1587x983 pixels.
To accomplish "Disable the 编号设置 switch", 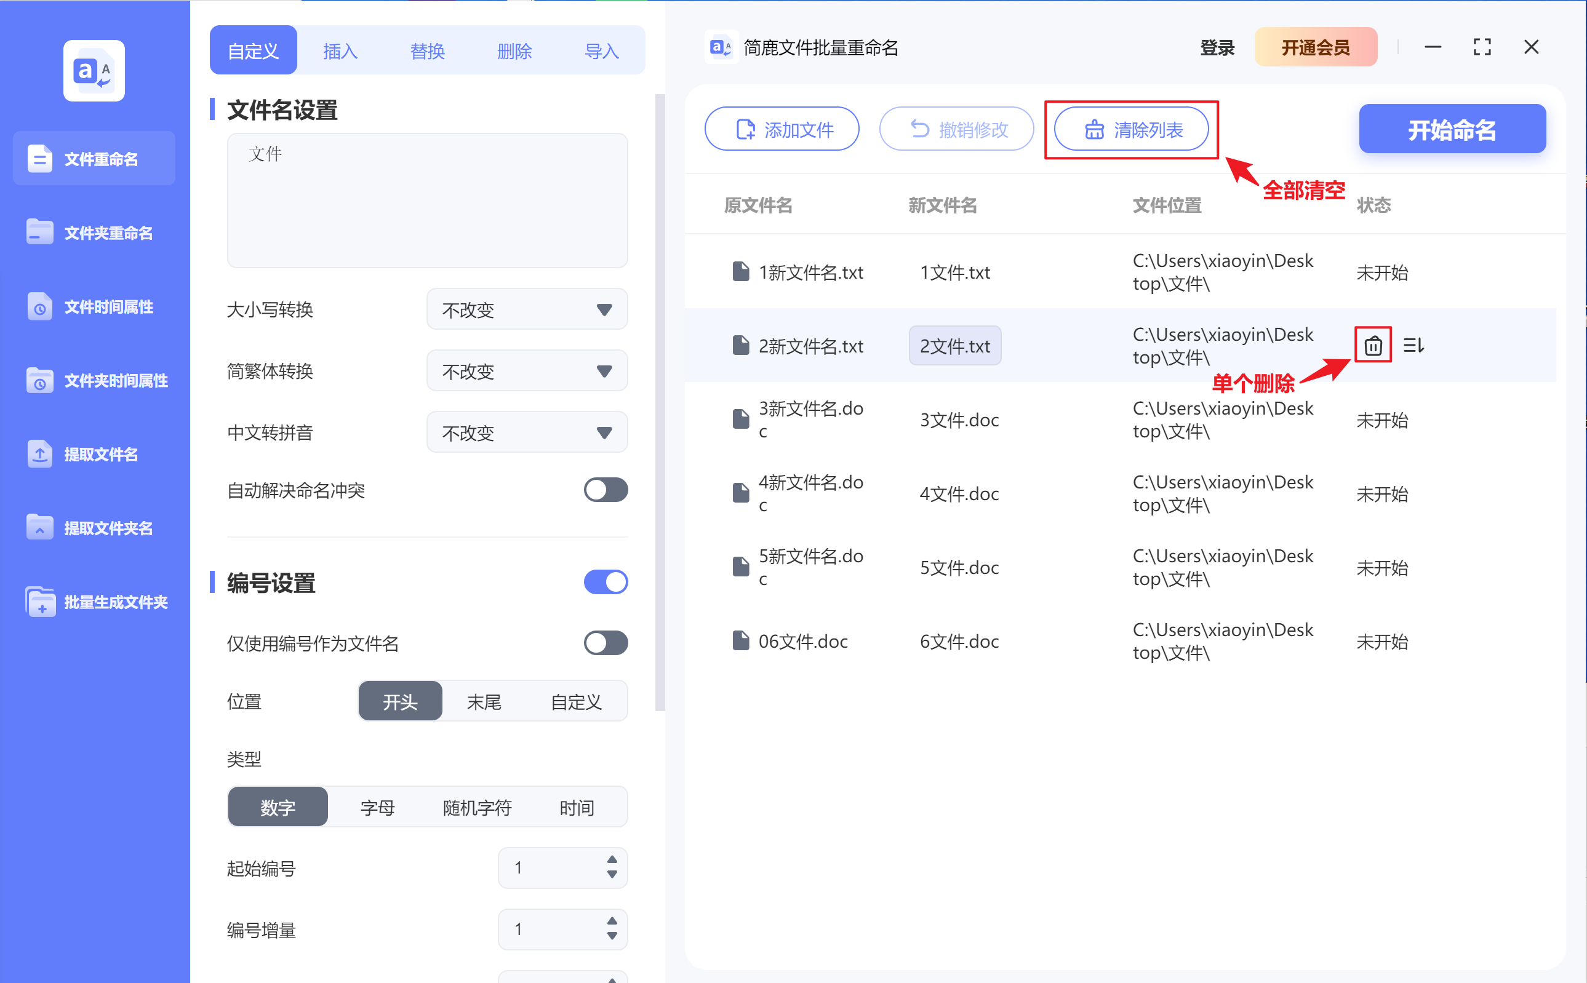I will pyautogui.click(x=606, y=582).
